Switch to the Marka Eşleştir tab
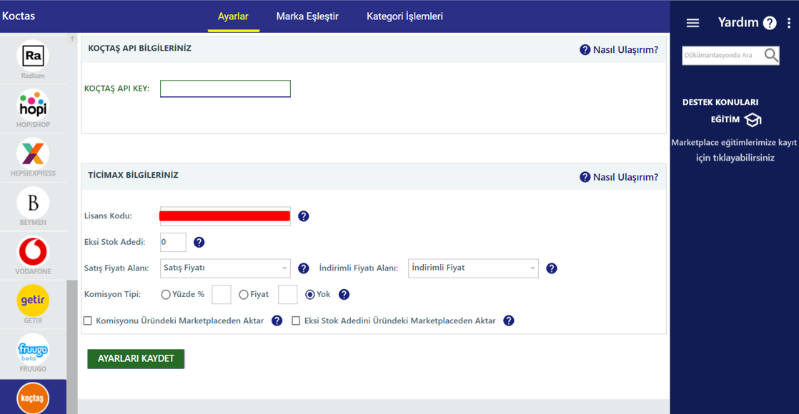Screen dimensions: 799x414 point(307,16)
